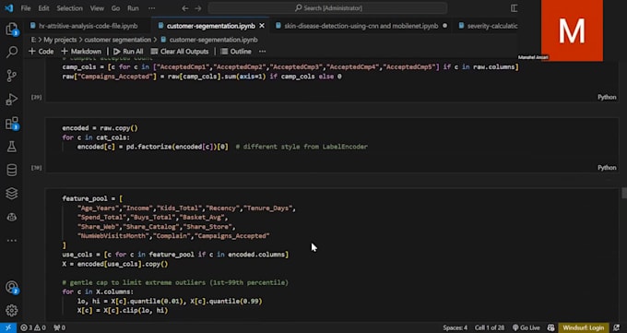This screenshot has height=333, width=627.
Task: Click 'Cell 1 of 28' status entry
Action: [490, 327]
